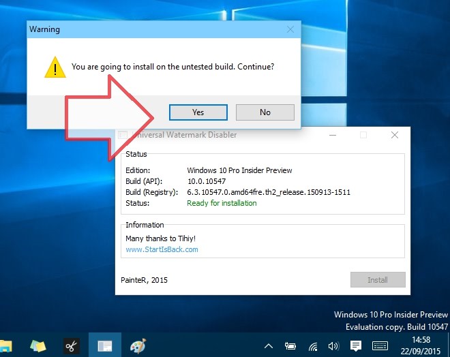Minimize the Universal Watermark Disabler window
The width and height of the screenshot is (450, 357).
click(x=332, y=135)
